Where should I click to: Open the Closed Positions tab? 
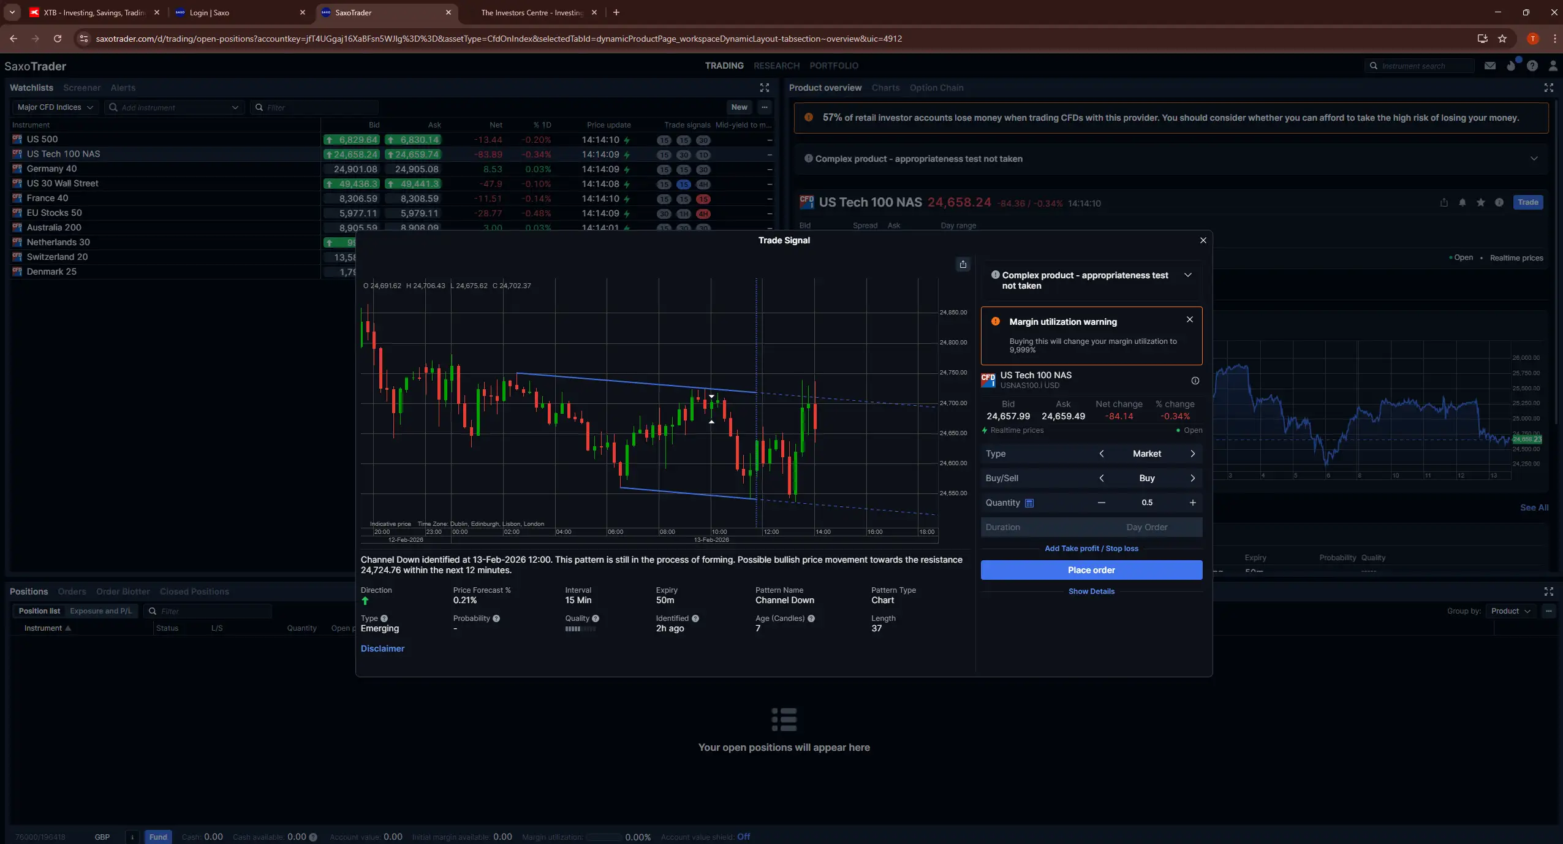coord(194,591)
